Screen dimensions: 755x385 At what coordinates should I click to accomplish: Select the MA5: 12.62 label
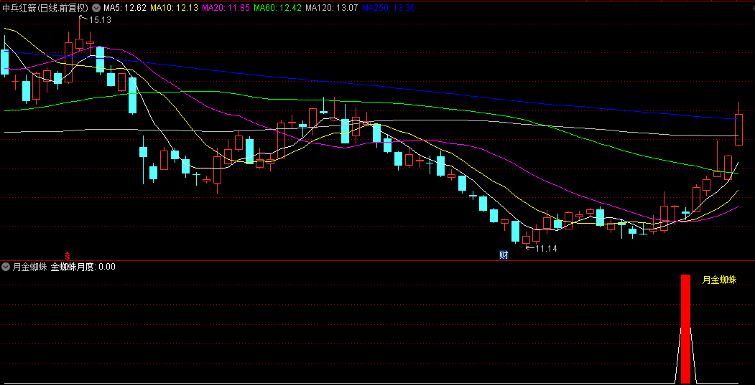125,8
